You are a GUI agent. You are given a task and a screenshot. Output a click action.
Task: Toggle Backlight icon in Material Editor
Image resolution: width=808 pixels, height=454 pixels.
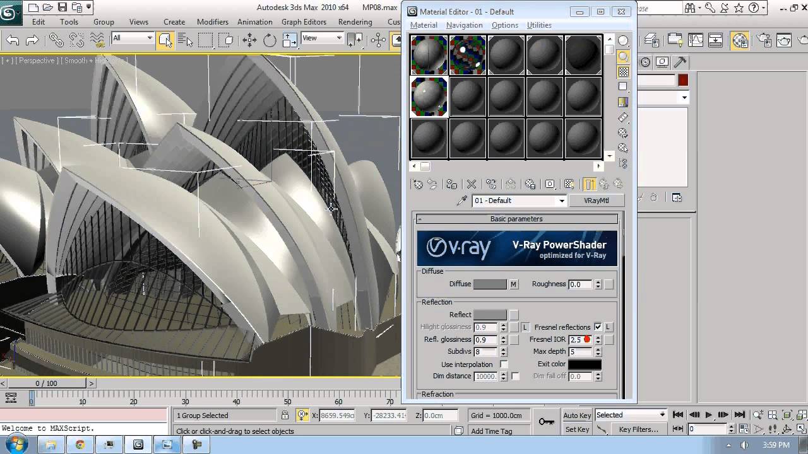[623, 56]
